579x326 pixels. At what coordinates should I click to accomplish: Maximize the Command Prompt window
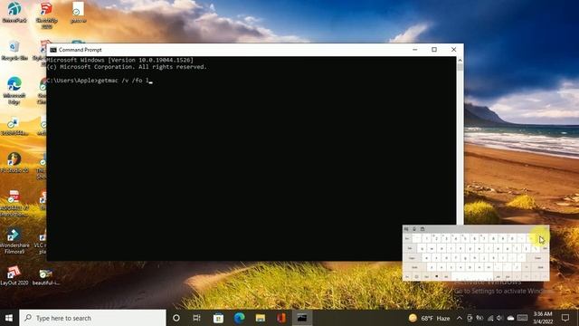[x=434, y=50]
